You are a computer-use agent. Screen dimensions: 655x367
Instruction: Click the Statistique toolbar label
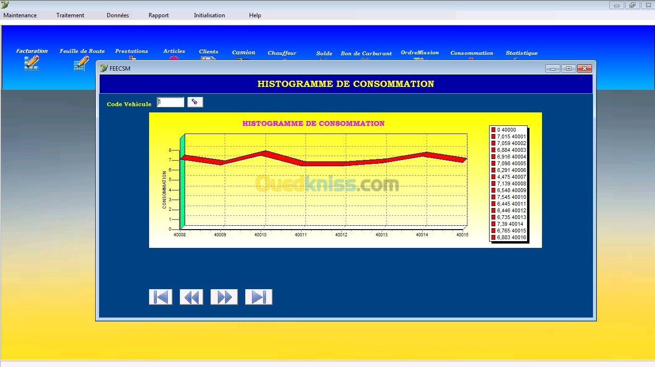coord(521,53)
